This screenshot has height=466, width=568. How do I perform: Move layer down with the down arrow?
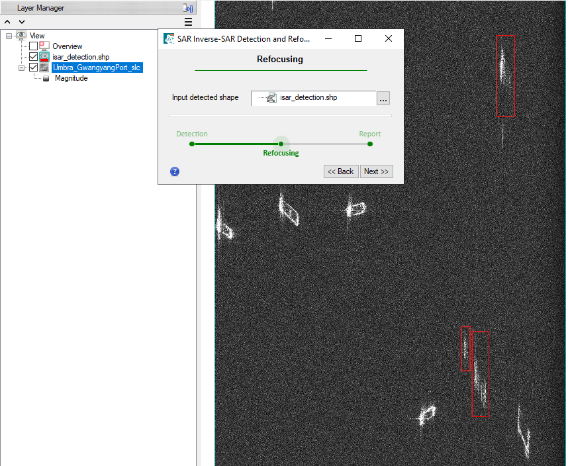(x=22, y=22)
